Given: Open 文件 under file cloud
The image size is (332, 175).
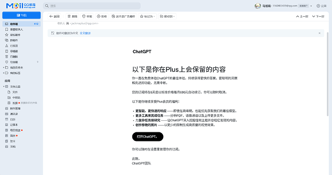Looking at the screenshot, I should [15, 92].
